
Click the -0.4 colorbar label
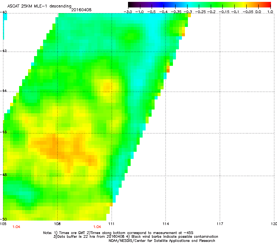pos(164,12)
